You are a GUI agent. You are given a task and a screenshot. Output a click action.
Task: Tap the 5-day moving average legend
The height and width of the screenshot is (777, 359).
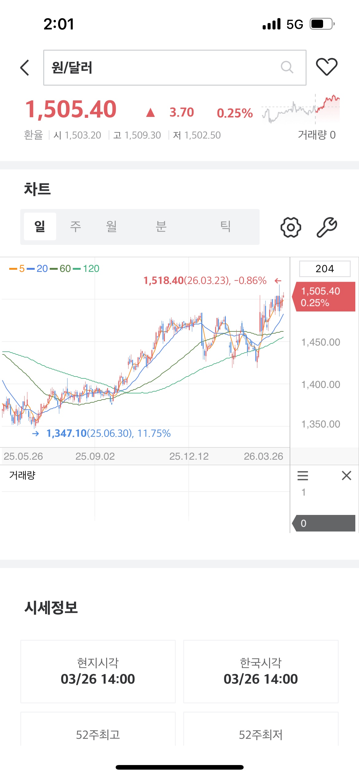tap(17, 269)
